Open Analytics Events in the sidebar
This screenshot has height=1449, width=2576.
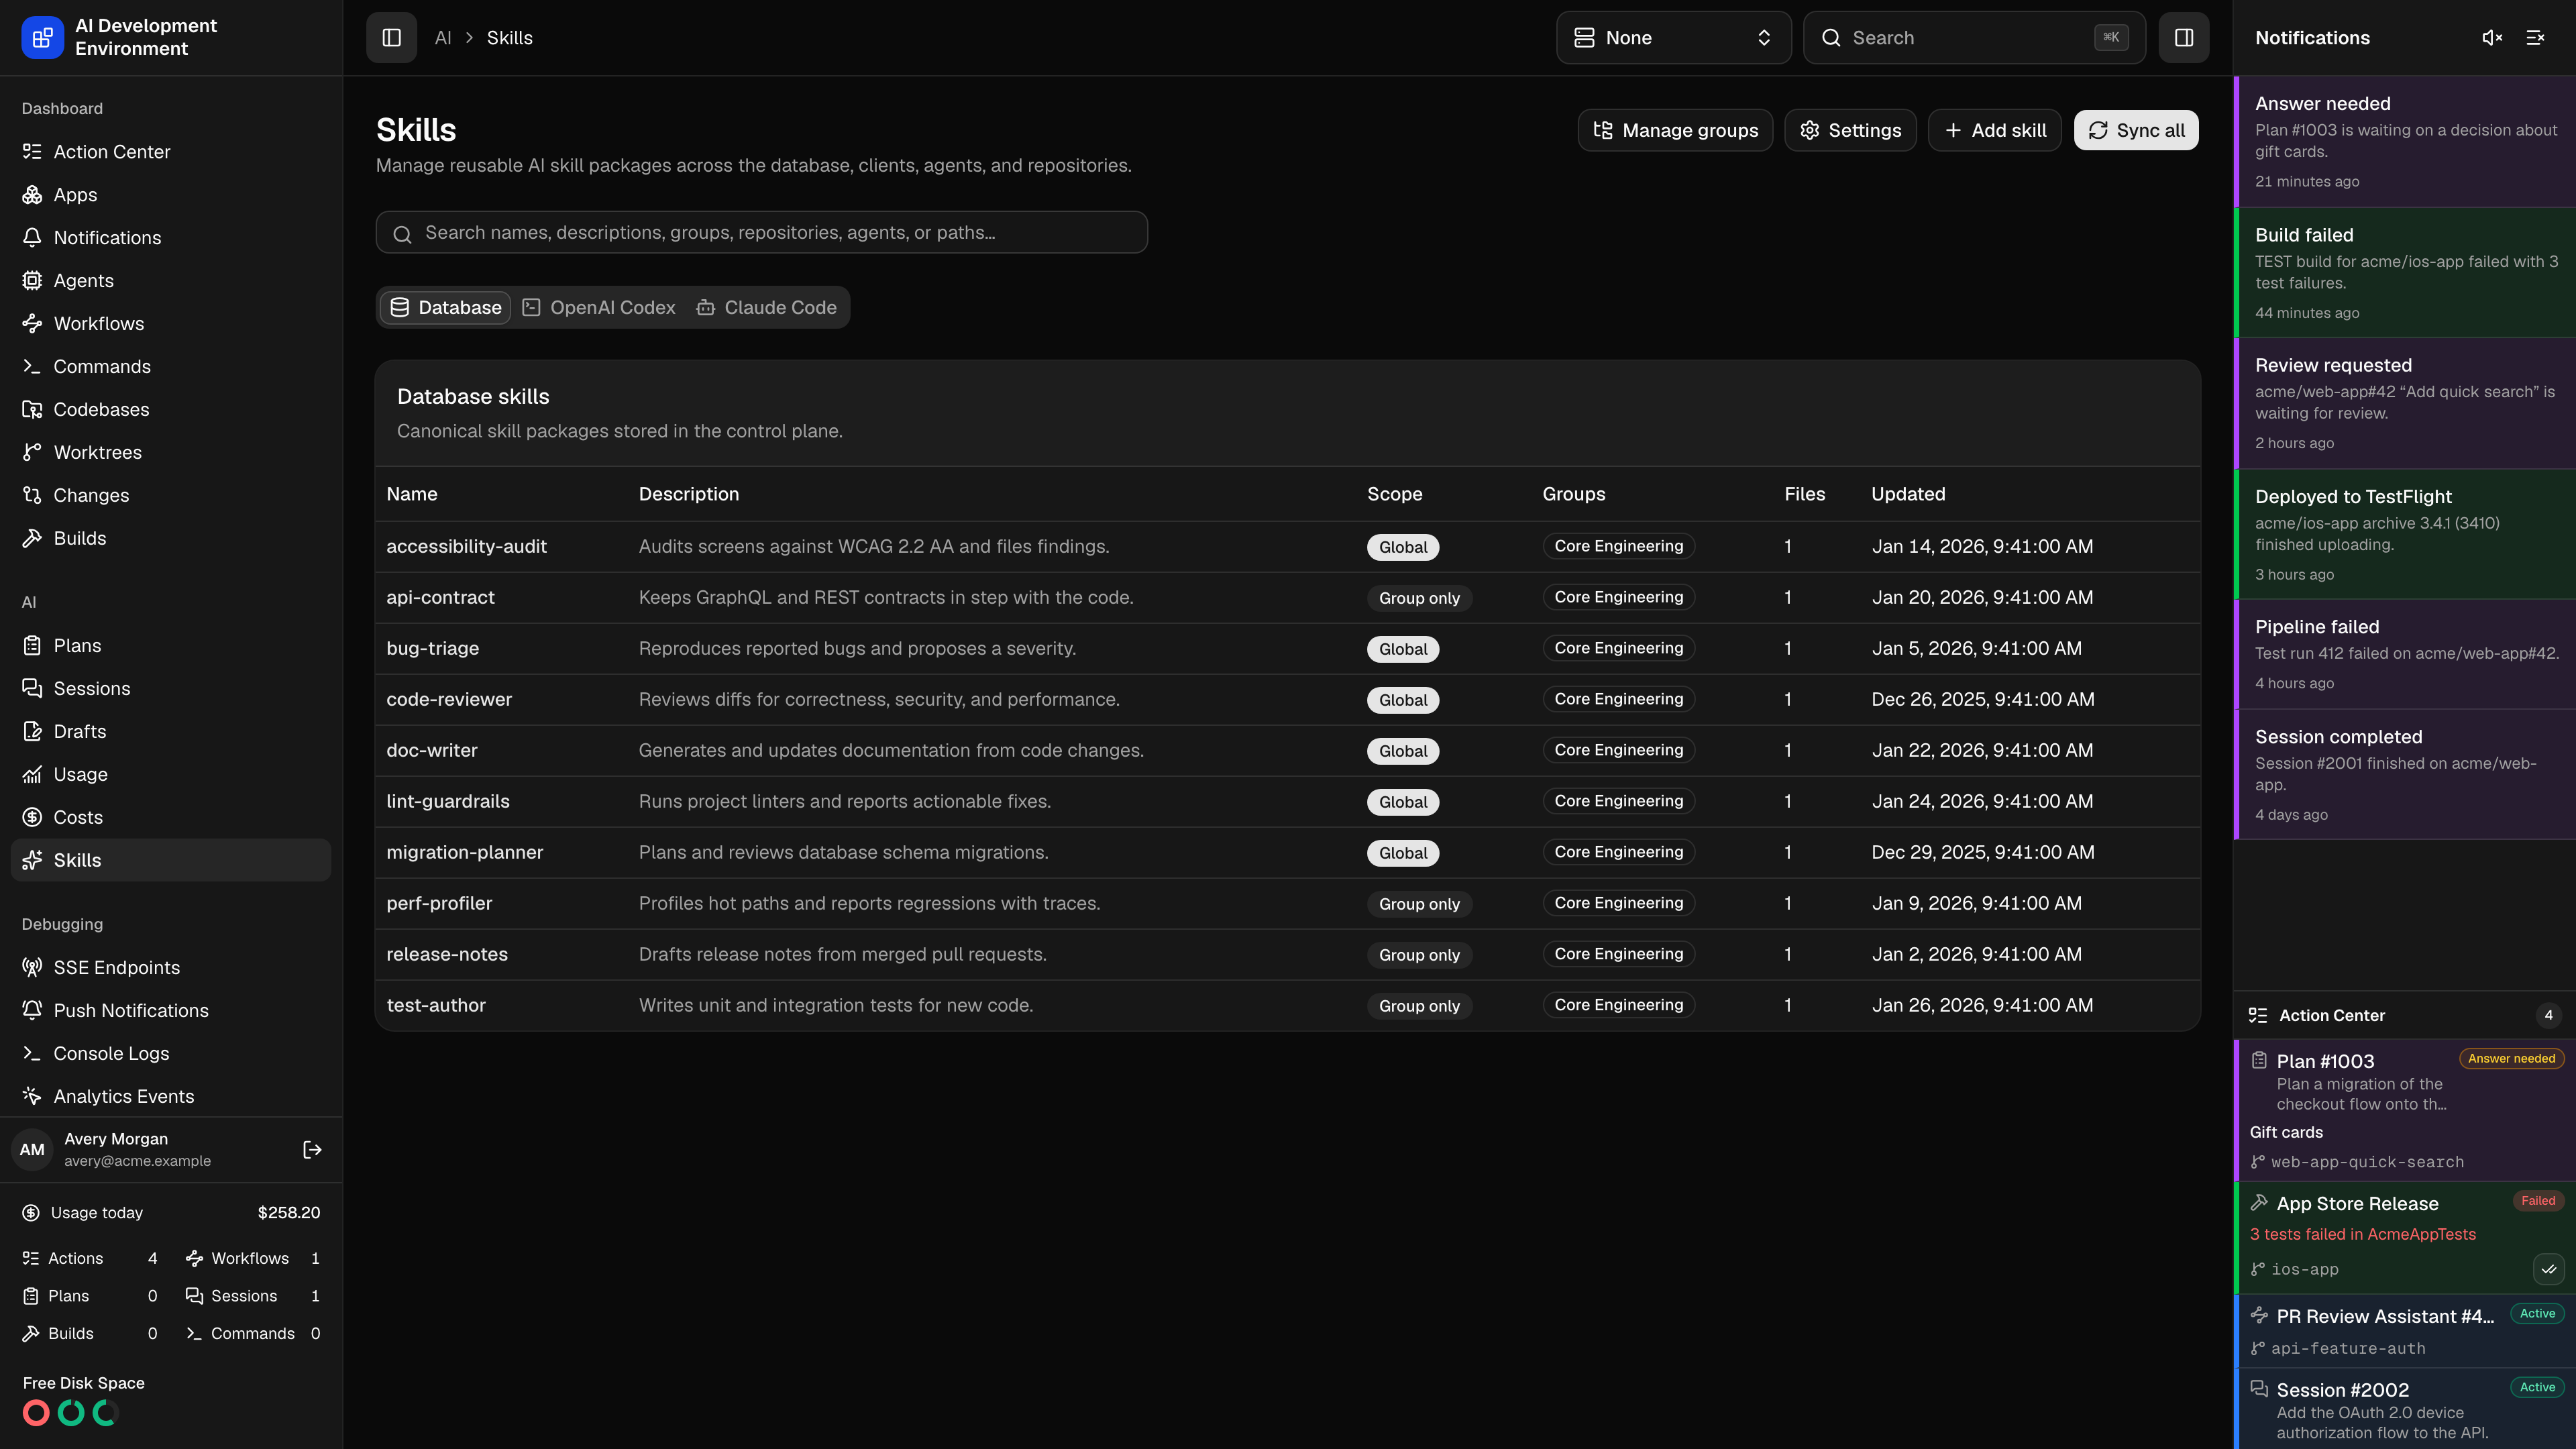click(x=171, y=1097)
